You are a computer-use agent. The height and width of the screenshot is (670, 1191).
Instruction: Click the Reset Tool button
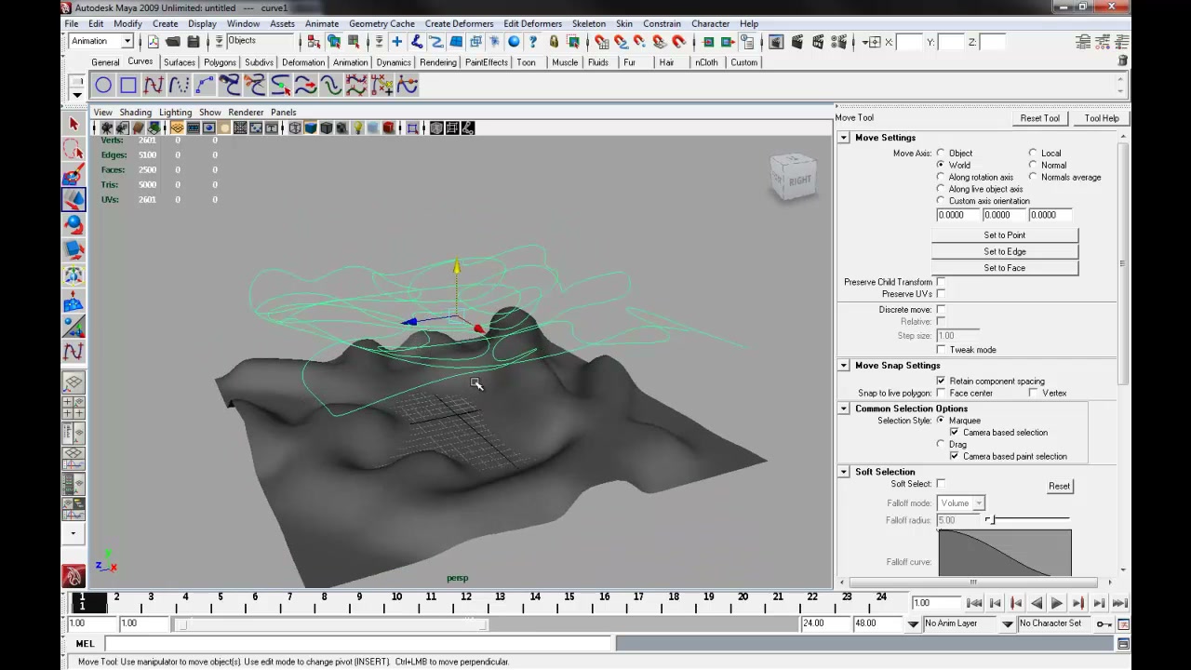pos(1039,118)
